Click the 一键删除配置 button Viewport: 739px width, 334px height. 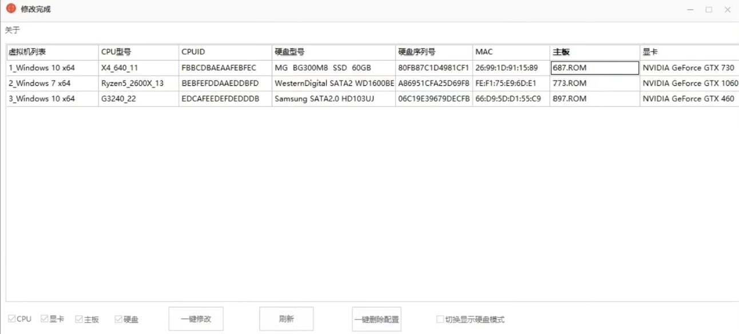pos(376,319)
